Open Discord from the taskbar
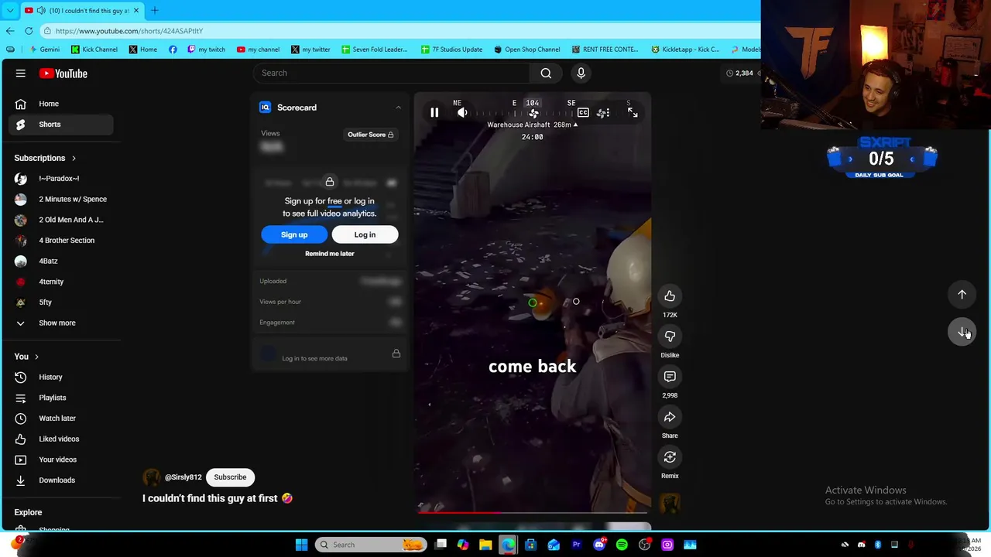 tap(598, 545)
